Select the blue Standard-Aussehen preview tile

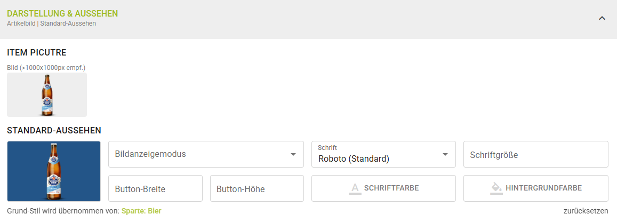tap(54, 171)
